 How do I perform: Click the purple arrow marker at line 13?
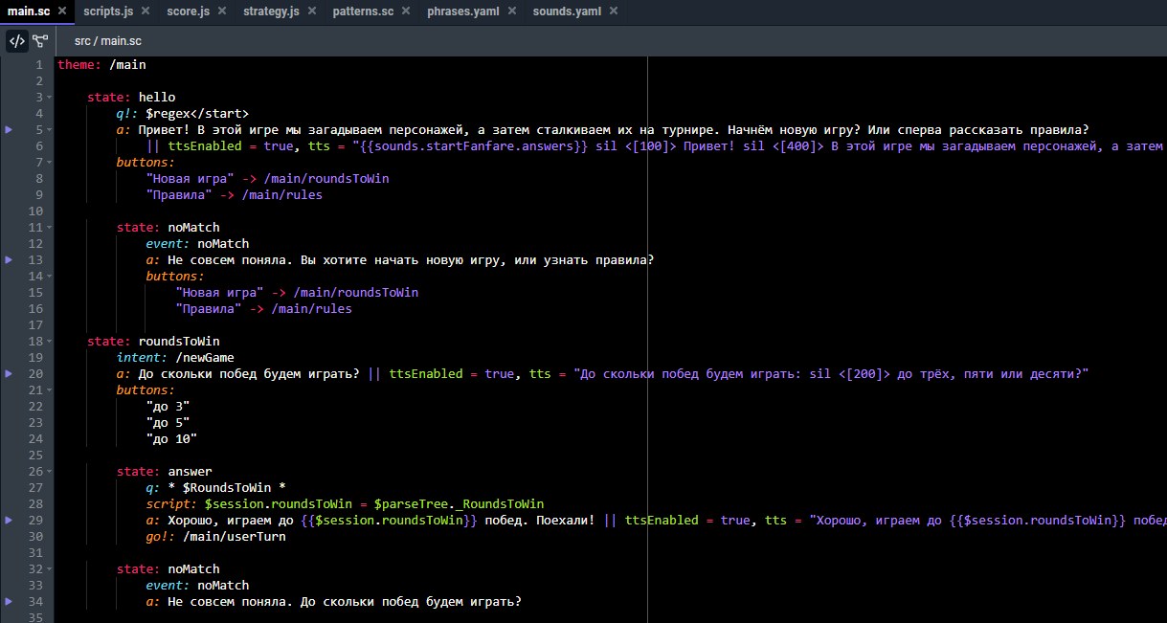tap(9, 259)
